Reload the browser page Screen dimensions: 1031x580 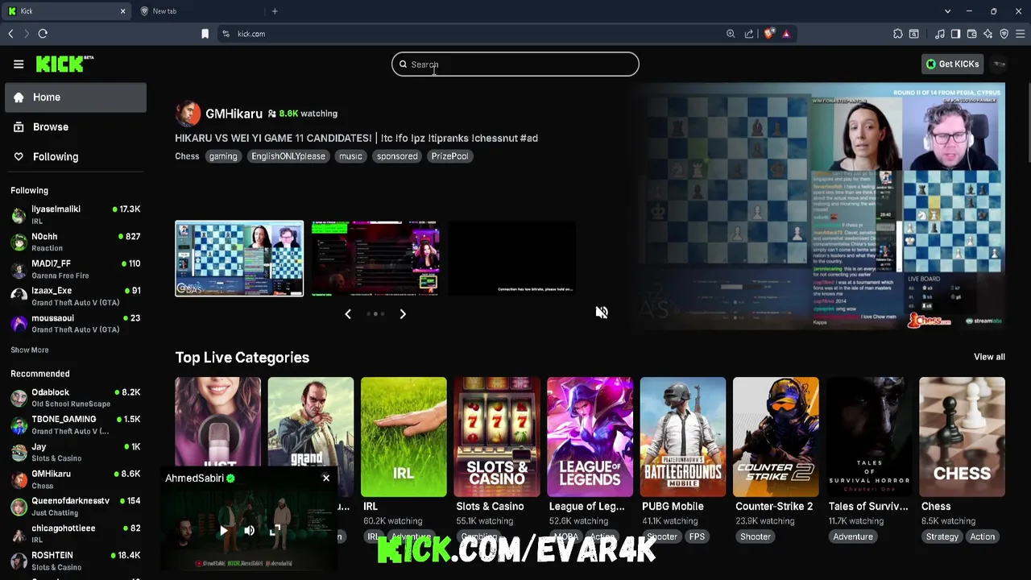[x=43, y=34]
